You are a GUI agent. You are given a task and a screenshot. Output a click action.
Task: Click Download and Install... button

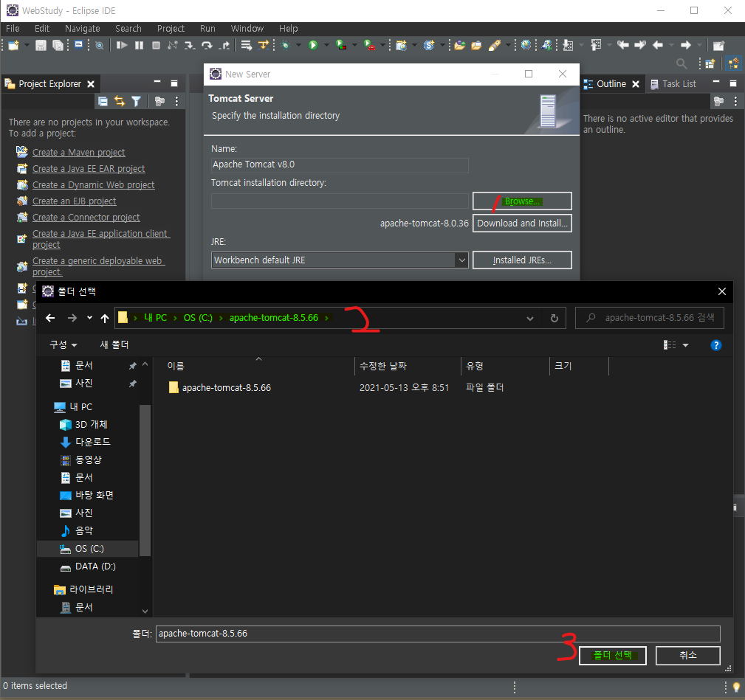(522, 223)
